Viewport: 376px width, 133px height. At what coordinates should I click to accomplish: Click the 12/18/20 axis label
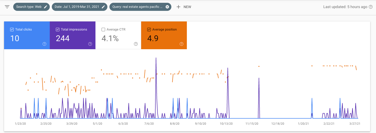click(x=278, y=124)
